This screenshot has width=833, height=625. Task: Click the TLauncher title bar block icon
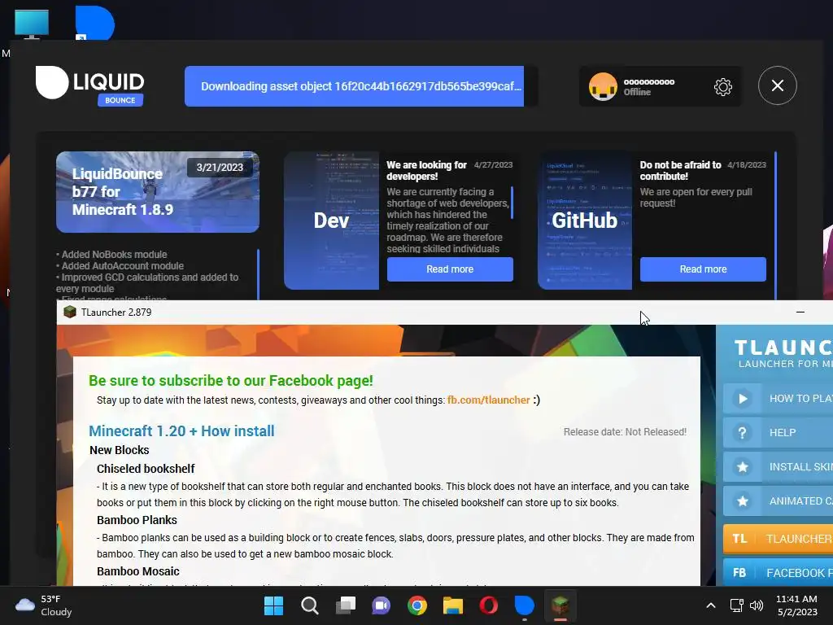pyautogui.click(x=70, y=312)
